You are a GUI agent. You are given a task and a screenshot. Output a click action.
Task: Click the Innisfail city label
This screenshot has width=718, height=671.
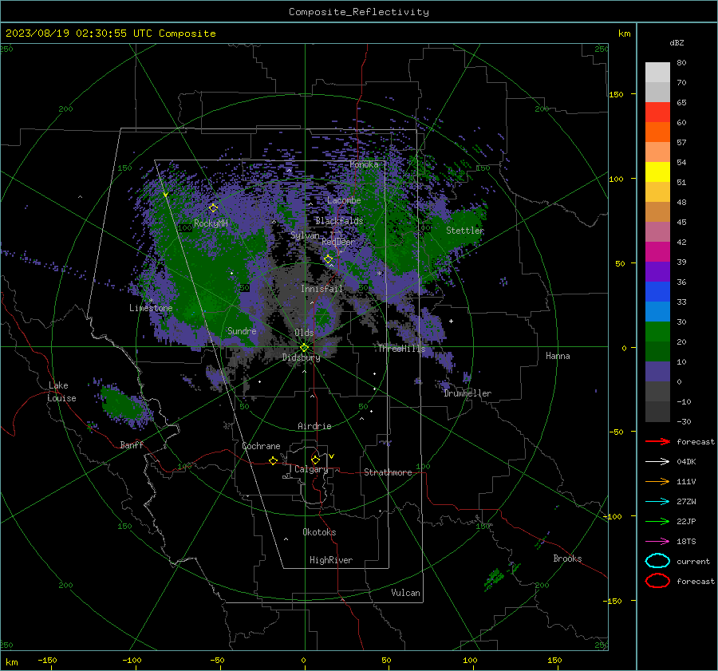[322, 289]
